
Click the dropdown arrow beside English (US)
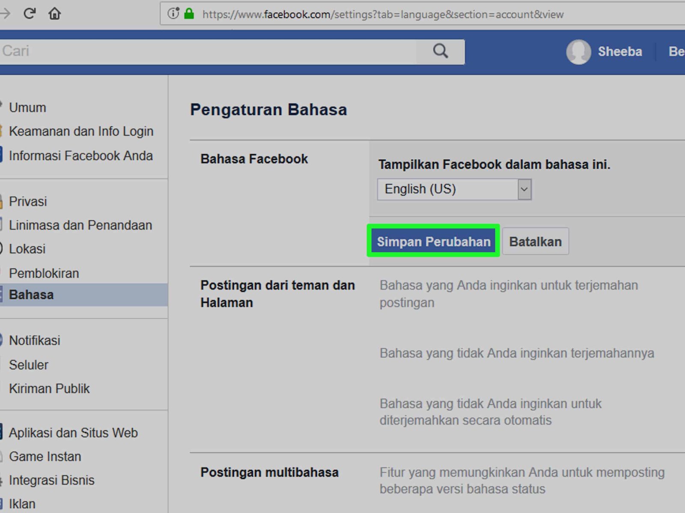tap(524, 189)
